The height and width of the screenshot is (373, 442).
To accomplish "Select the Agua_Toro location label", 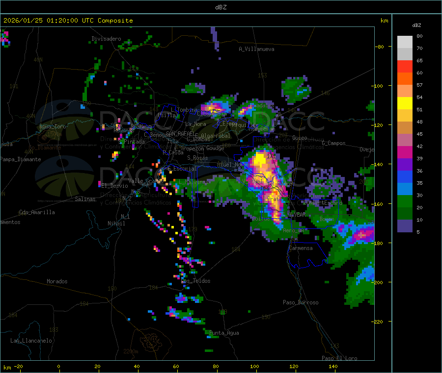I will (x=53, y=126).
